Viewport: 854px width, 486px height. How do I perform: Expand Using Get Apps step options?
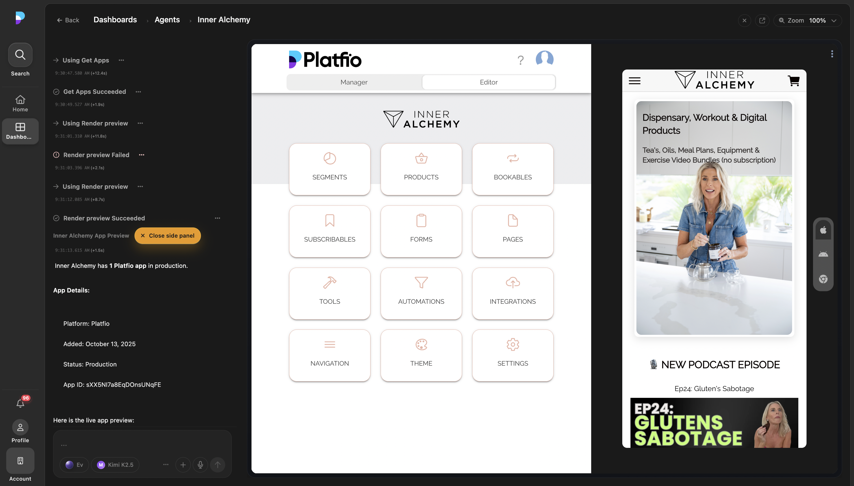pyautogui.click(x=121, y=60)
